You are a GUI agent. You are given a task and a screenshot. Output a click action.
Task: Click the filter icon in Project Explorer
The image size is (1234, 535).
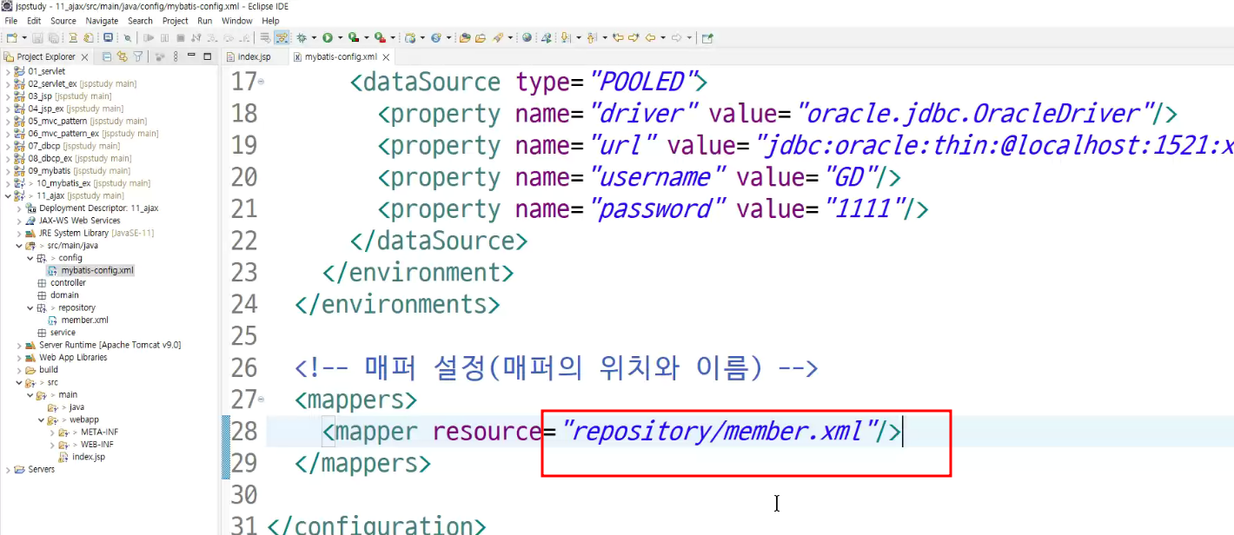[x=137, y=56]
